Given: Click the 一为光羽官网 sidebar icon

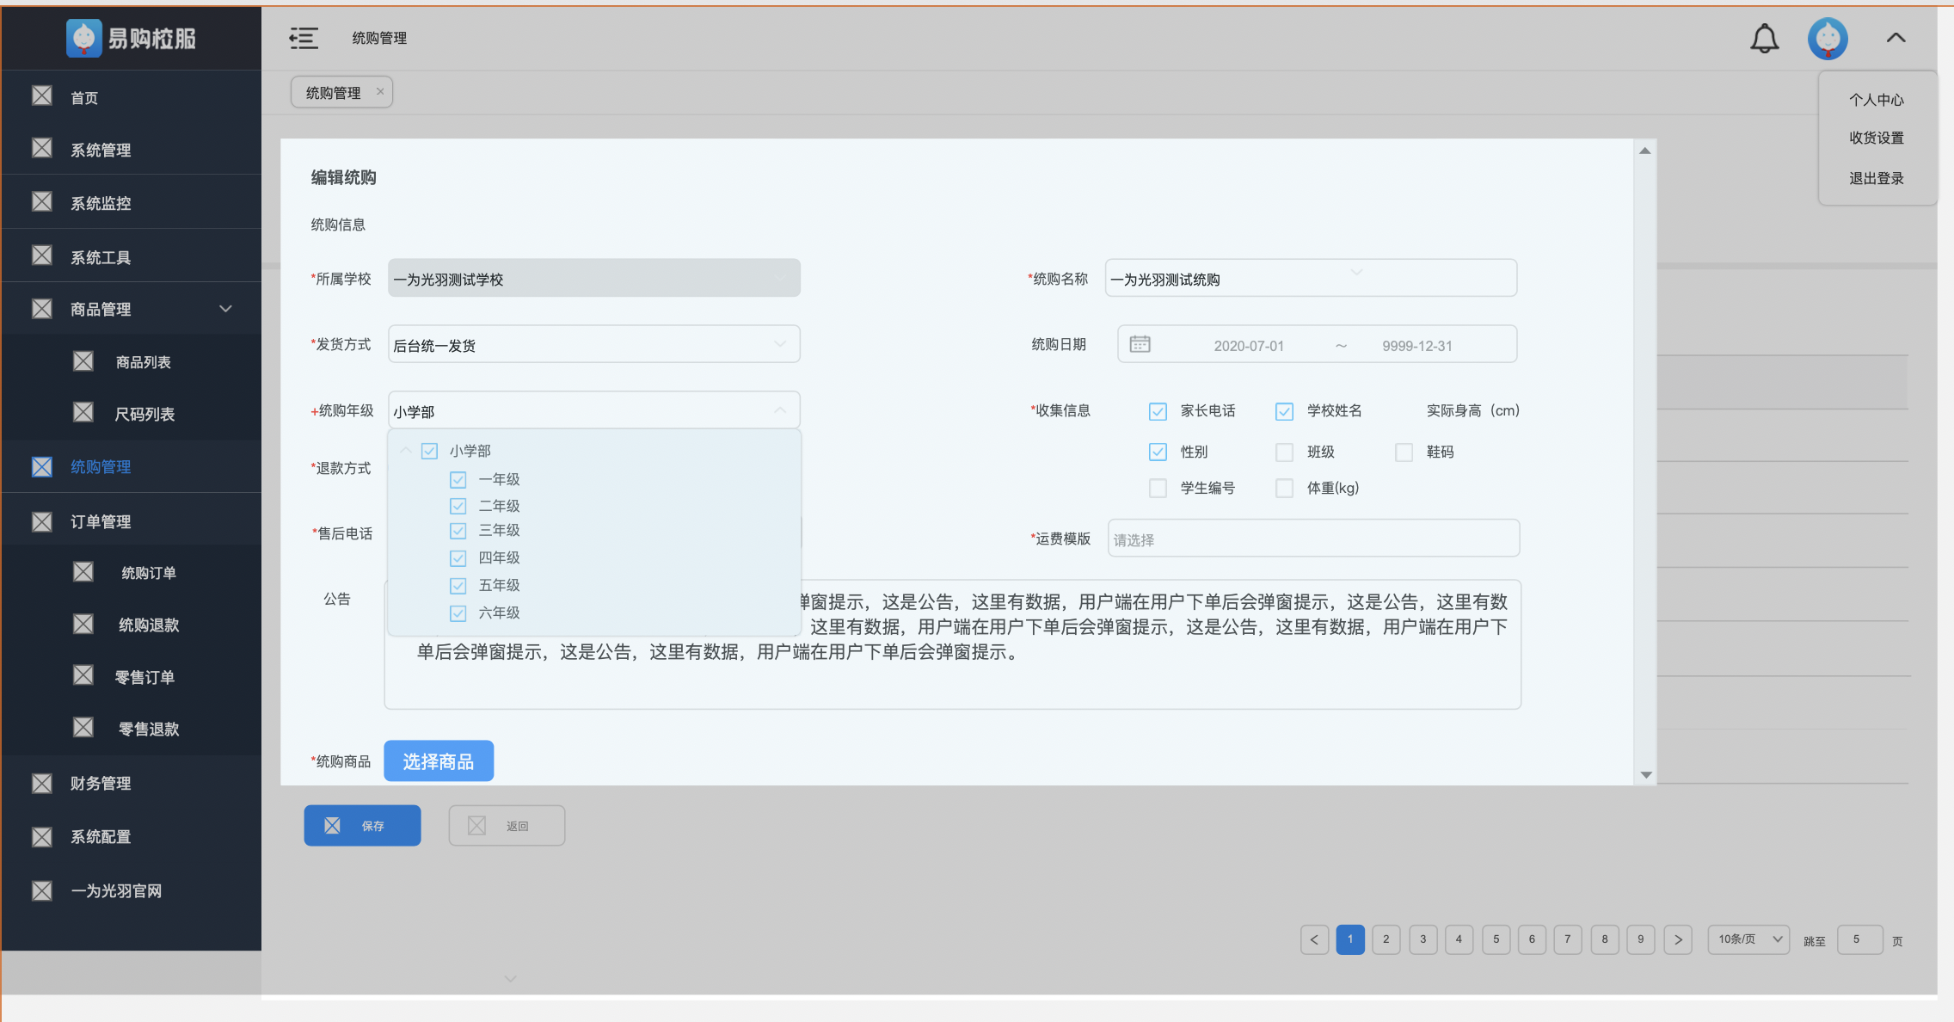Looking at the screenshot, I should 42,890.
